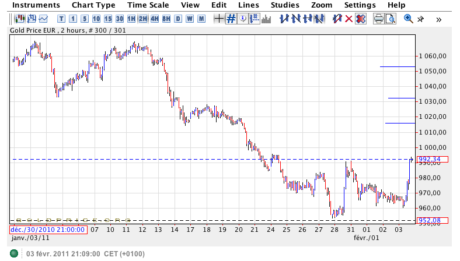The image size is (460, 261).
Task: Open the Settings menu
Action: pos(360,5)
